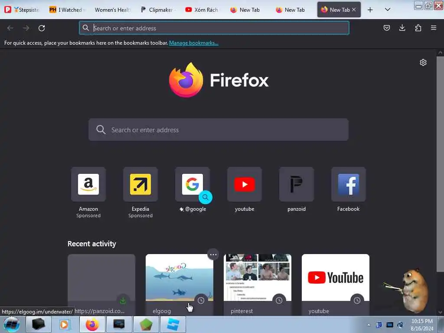Viewport: 444px width, 333px height.
Task: Click the network tray icon
Action: (x=390, y=325)
